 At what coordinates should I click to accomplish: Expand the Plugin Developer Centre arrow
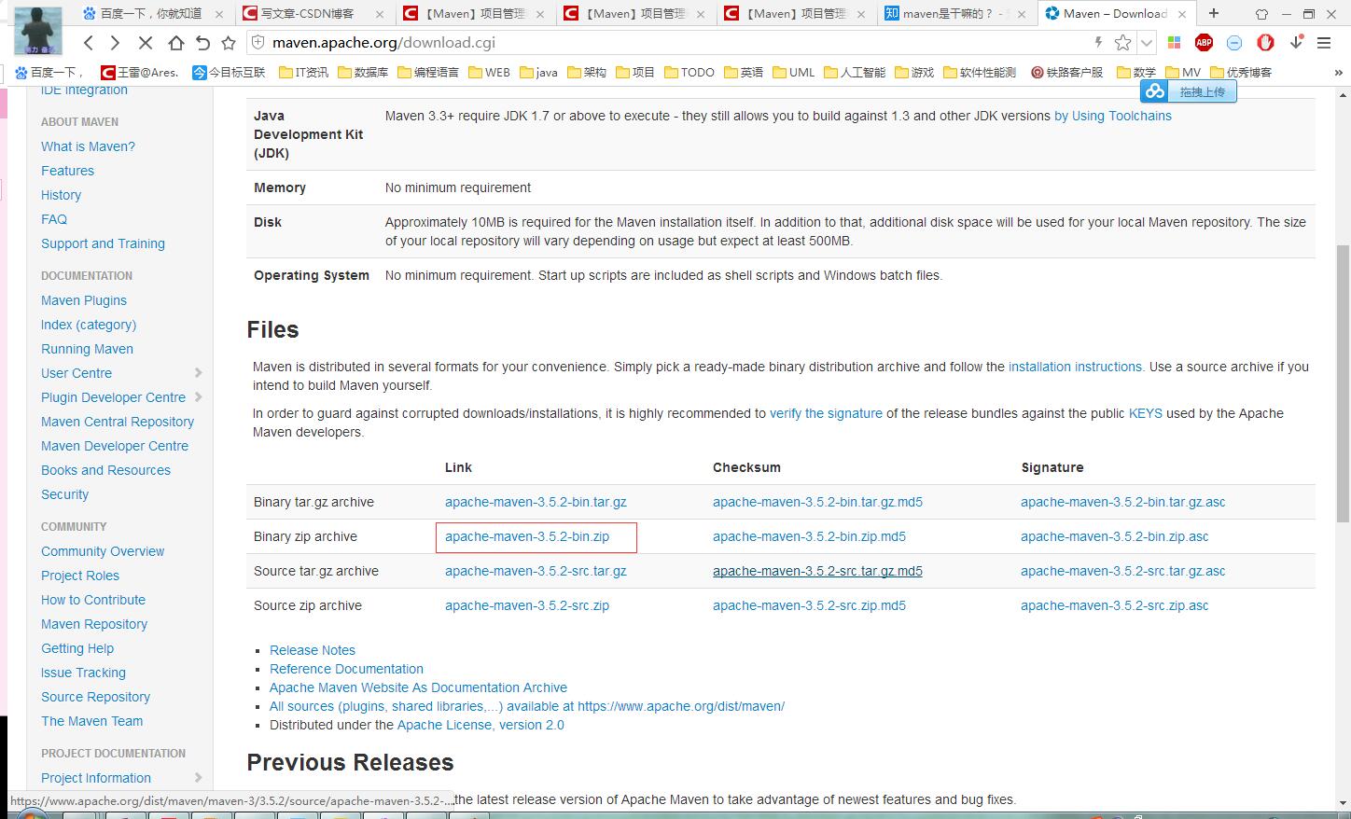pyautogui.click(x=198, y=397)
